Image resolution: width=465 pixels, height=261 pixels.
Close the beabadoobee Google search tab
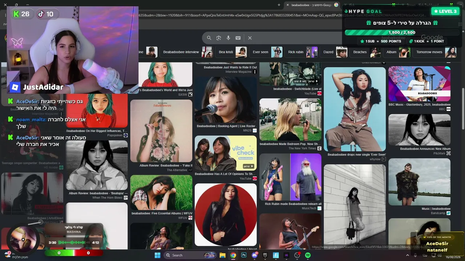(288, 5)
